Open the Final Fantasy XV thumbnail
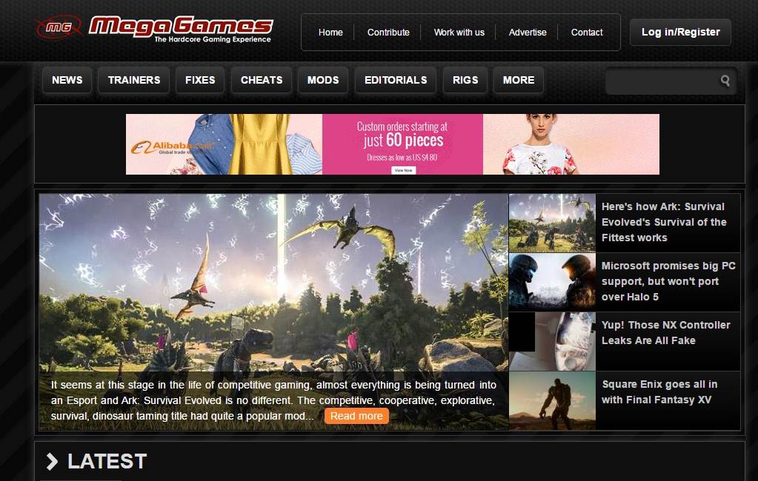Image resolution: width=758 pixels, height=481 pixels. (552, 401)
